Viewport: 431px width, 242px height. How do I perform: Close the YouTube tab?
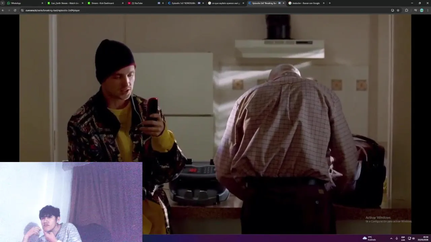click(163, 3)
